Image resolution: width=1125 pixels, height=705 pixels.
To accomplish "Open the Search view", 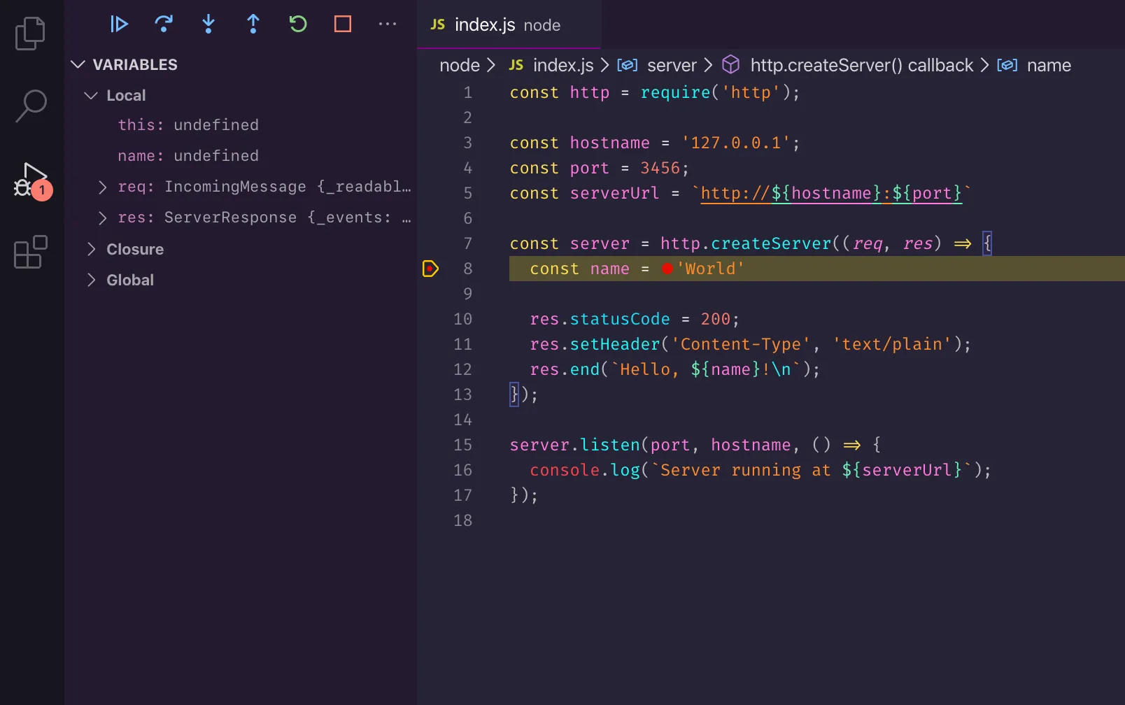I will point(30,106).
